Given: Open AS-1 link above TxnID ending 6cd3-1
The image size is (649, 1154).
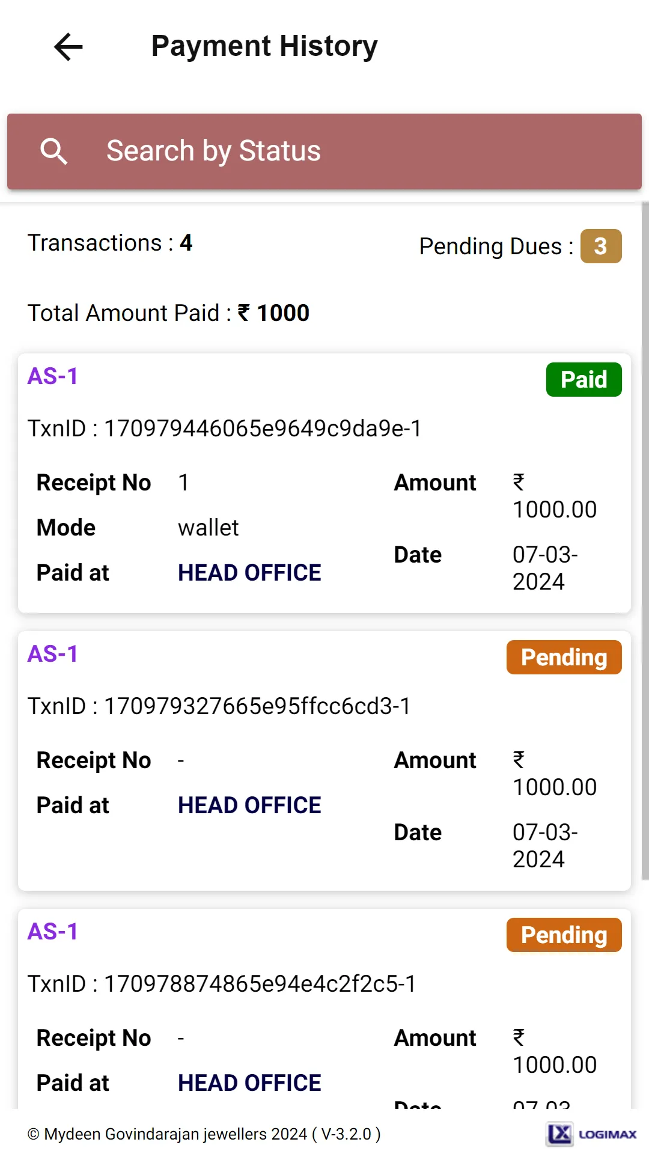Looking at the screenshot, I should pos(53,654).
